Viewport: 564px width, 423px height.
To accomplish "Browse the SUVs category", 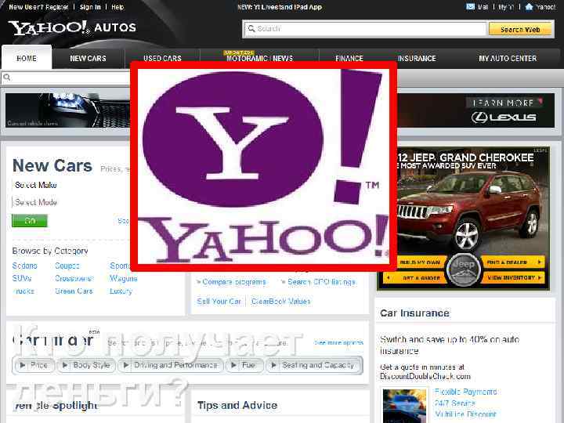I will click(x=22, y=278).
